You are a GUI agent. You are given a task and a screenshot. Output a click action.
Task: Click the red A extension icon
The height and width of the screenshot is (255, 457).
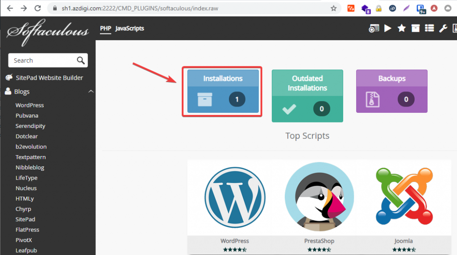(434, 8)
